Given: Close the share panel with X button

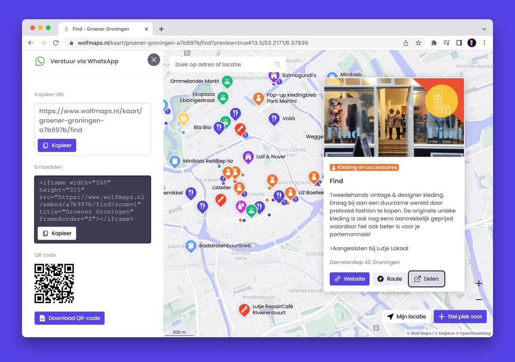Looking at the screenshot, I should 154,60.
